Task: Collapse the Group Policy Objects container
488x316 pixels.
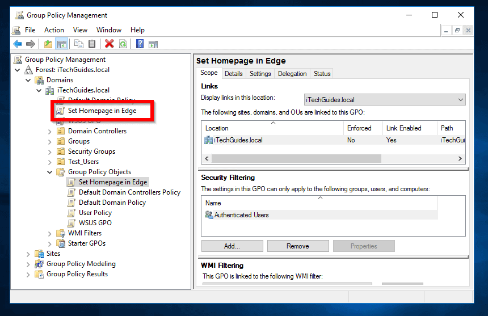Action: [49, 172]
